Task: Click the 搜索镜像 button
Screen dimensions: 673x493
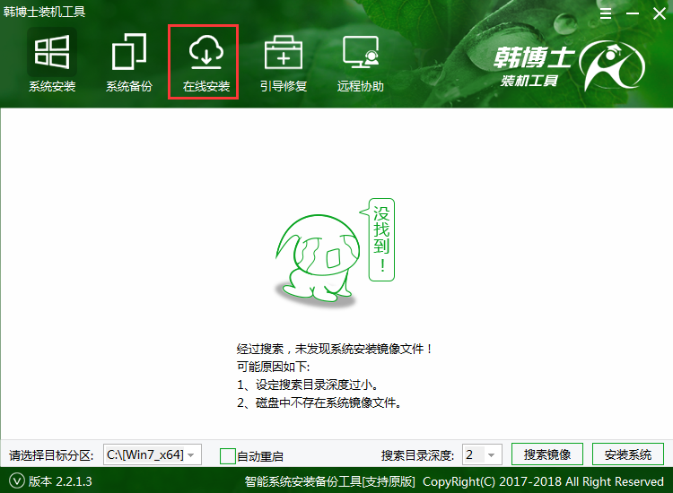Action: (547, 454)
